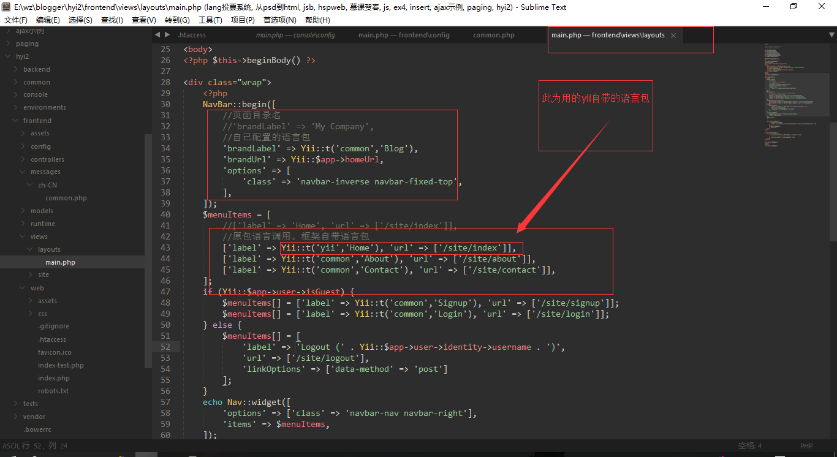Open the 查看(V) menu
Image resolution: width=837 pixels, height=457 pixels.
click(143, 20)
